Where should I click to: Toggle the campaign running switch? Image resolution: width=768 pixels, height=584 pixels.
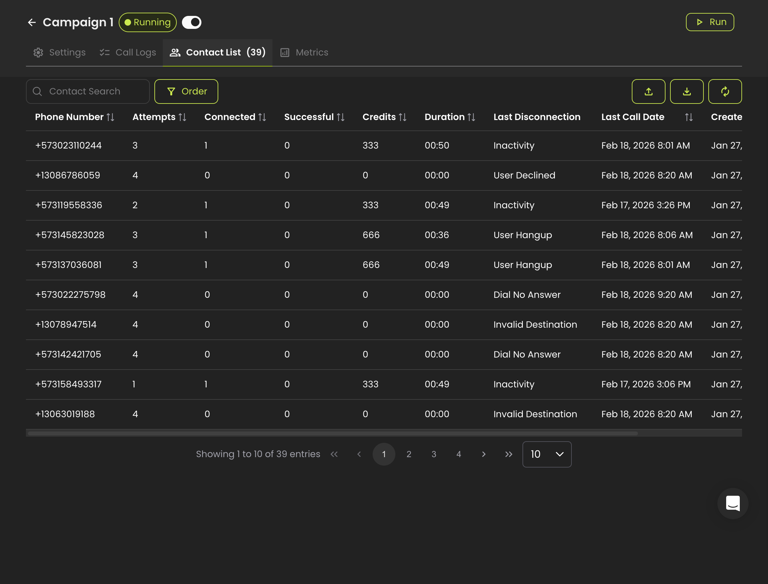pos(192,23)
